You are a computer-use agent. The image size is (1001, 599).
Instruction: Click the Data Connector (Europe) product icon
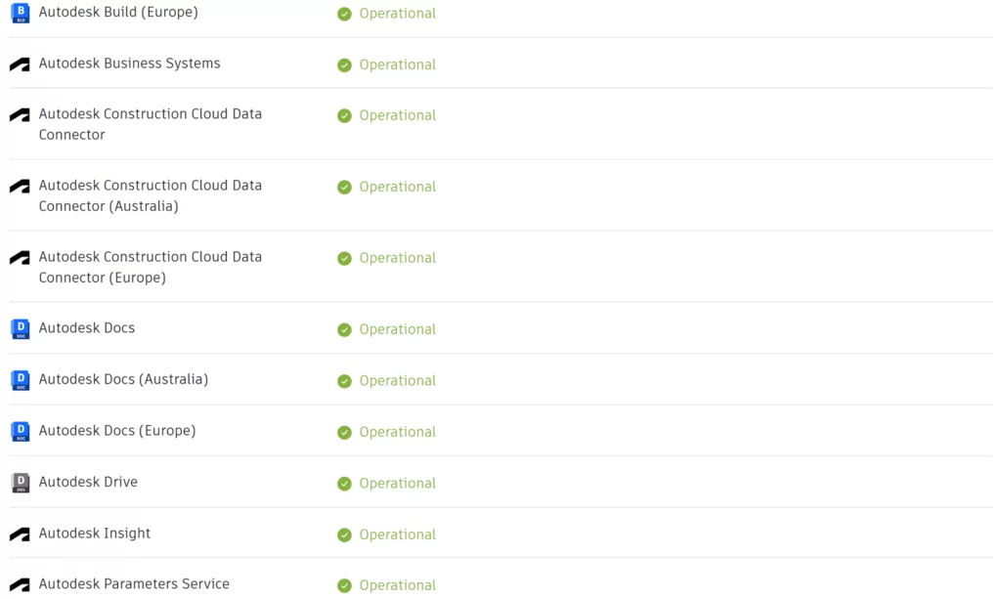20,257
